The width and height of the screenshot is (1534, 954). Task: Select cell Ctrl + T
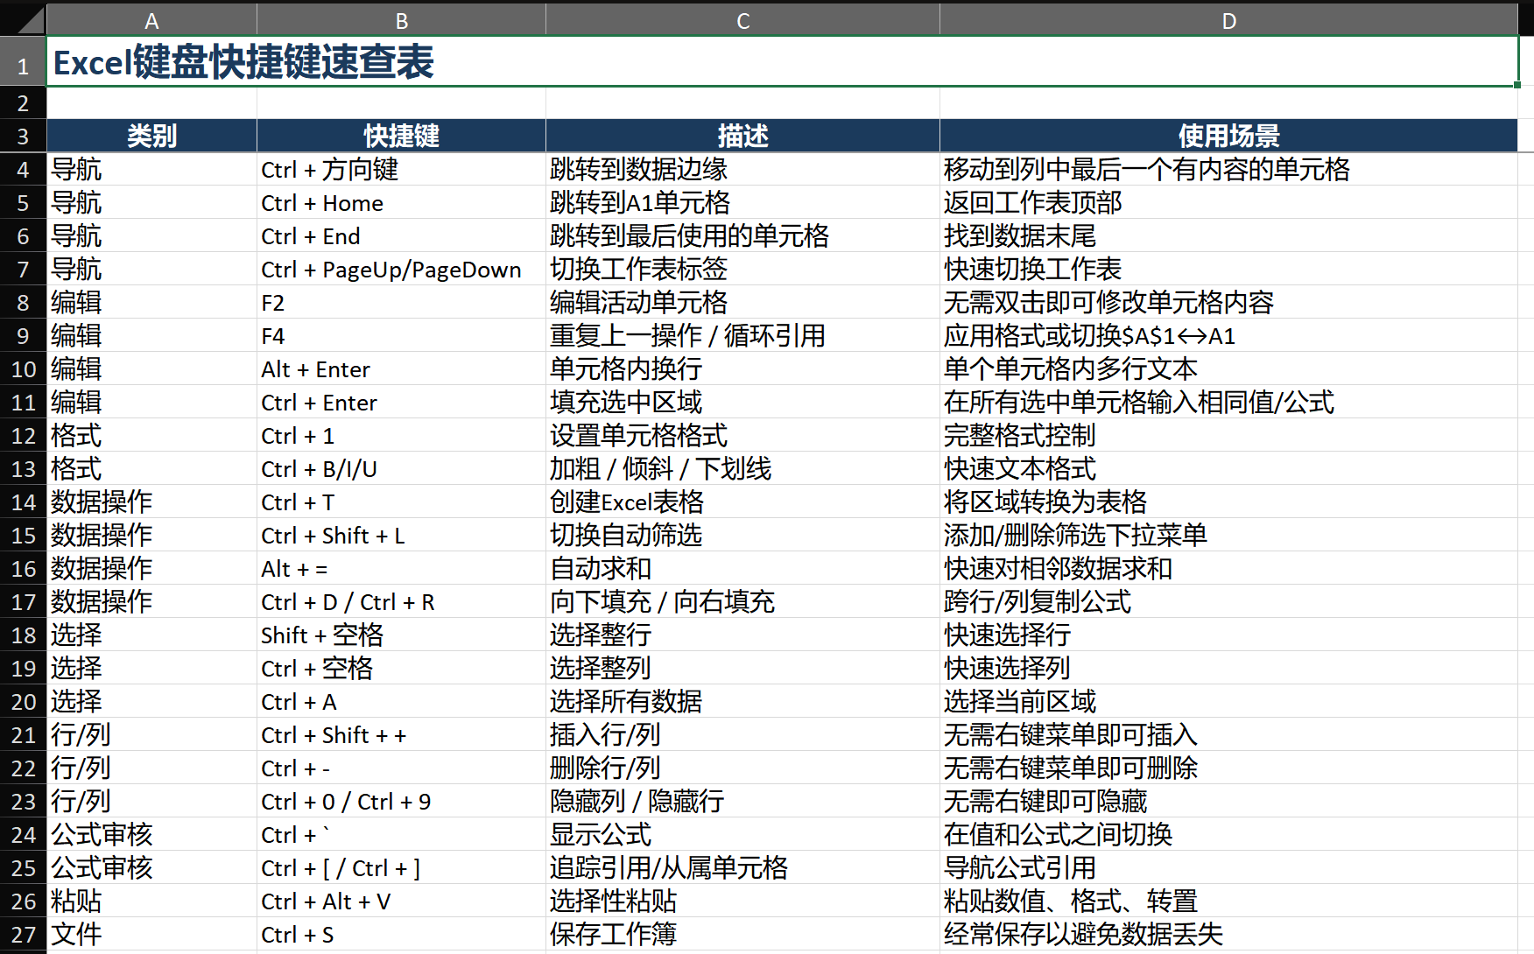(x=401, y=502)
